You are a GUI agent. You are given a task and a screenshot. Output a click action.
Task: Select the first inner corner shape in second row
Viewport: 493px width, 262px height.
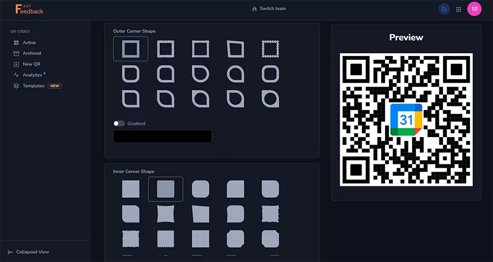130,214
